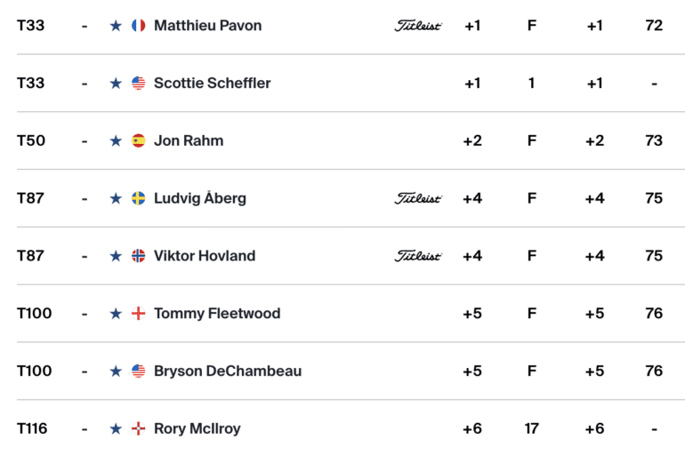The width and height of the screenshot is (685, 455).
Task: Open Rory McIlroy's player name link
Action: (x=197, y=428)
